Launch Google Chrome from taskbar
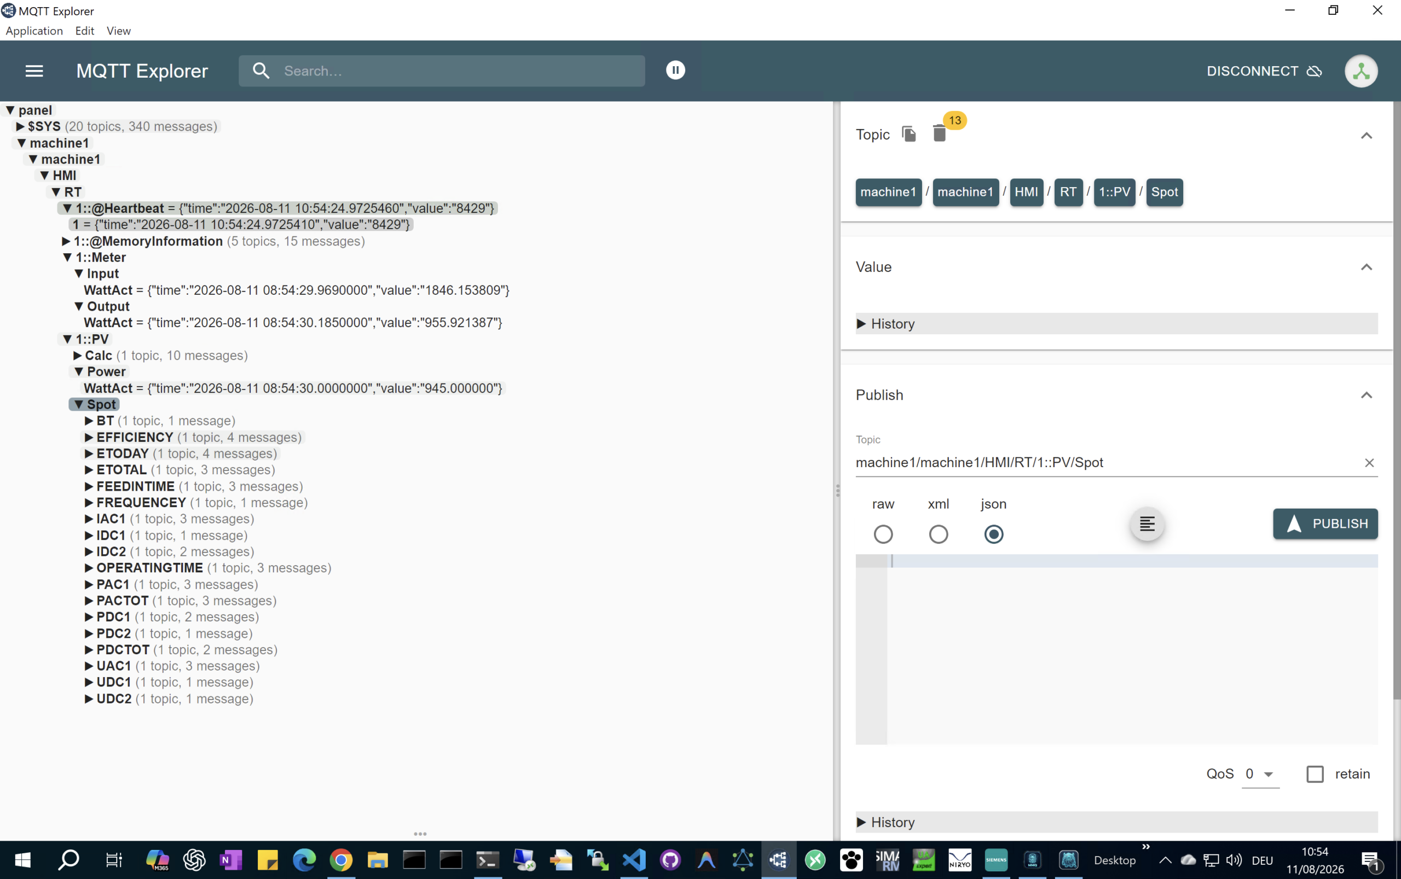Image resolution: width=1401 pixels, height=879 pixels. point(341,860)
